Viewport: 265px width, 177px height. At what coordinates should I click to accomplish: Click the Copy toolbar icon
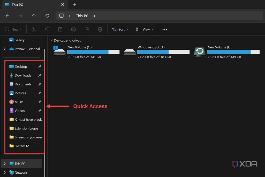coord(47,29)
